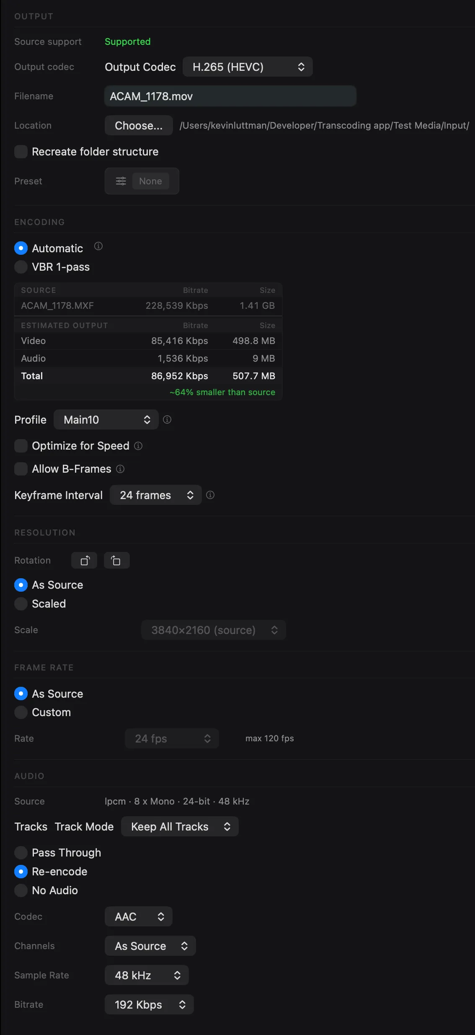Toggle Optimize for Speed on
The image size is (475, 1035).
(21, 446)
